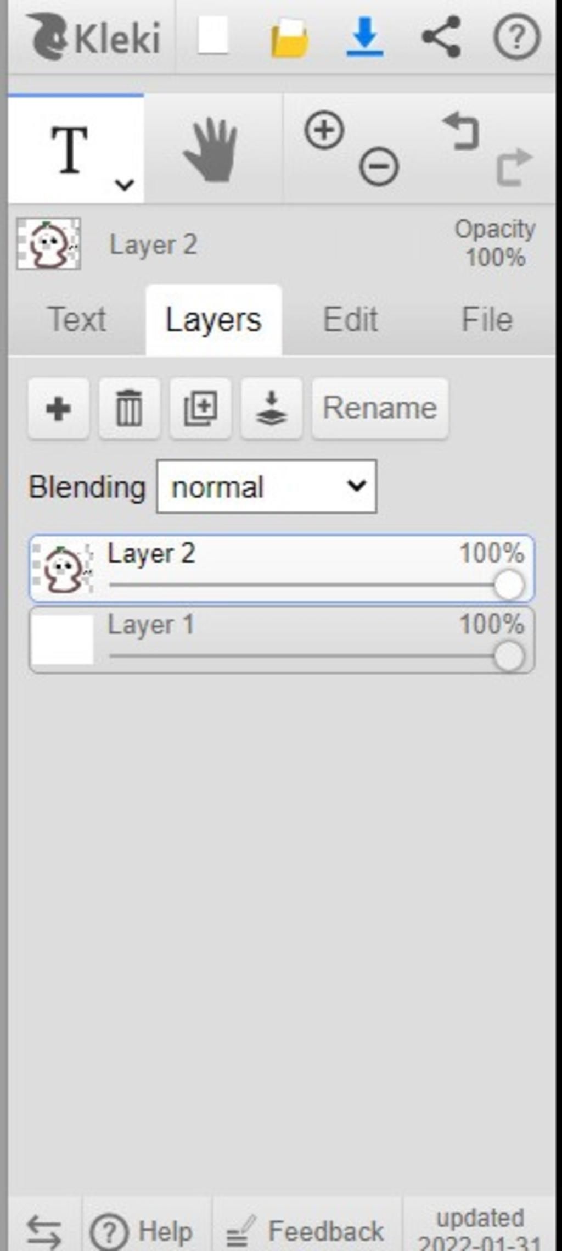This screenshot has width=562, height=1251.
Task: Select Layer 1 thumbnail
Action: coord(62,640)
